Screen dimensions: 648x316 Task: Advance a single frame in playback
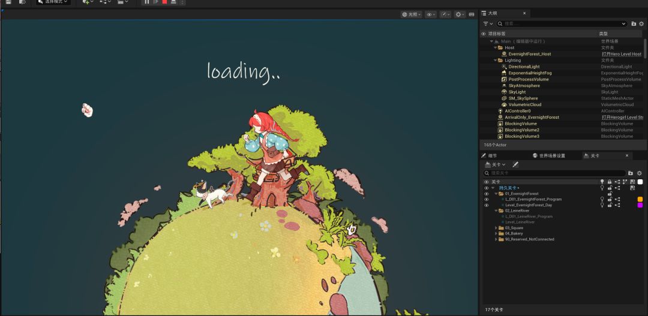coord(156,2)
